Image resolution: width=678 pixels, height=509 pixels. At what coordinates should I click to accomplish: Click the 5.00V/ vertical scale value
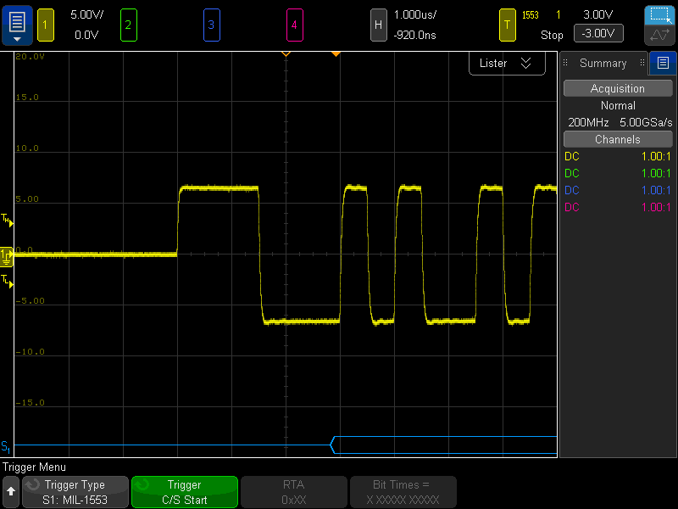tap(87, 14)
